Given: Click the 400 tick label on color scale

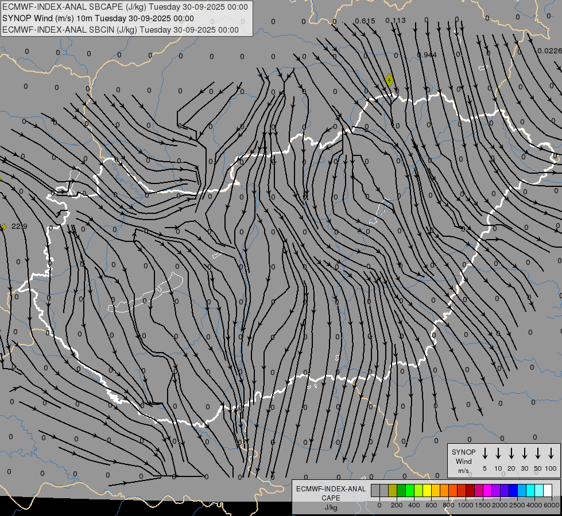Looking at the screenshot, I should pyautogui.click(x=414, y=505).
